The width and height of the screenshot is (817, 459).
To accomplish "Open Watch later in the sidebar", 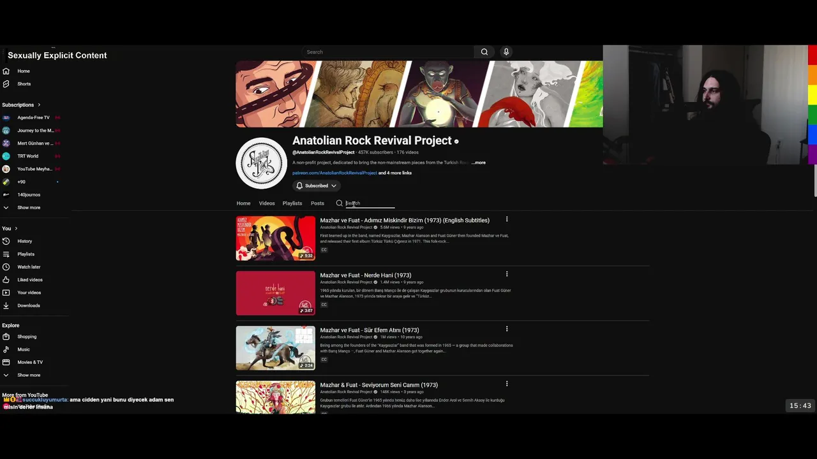I will click(x=29, y=266).
